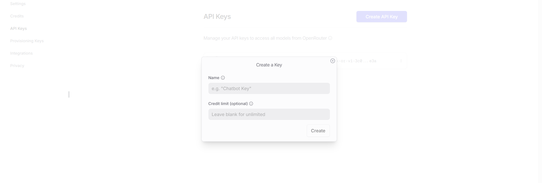Image resolution: width=542 pixels, height=183 pixels.
Task: Click the masked key ending in e3a
Action: (357, 61)
